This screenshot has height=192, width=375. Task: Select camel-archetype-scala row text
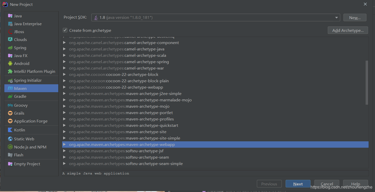click(118, 55)
